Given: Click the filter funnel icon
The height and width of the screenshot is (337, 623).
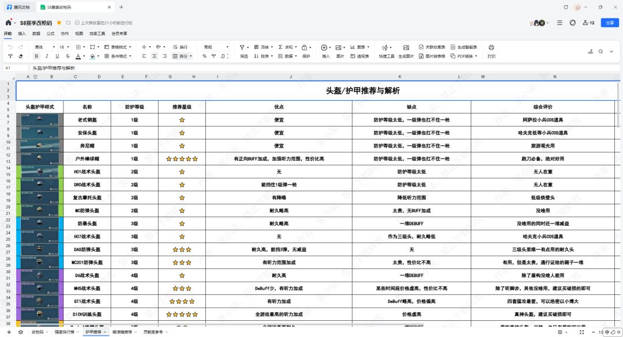Looking at the screenshot, I should [242, 48].
